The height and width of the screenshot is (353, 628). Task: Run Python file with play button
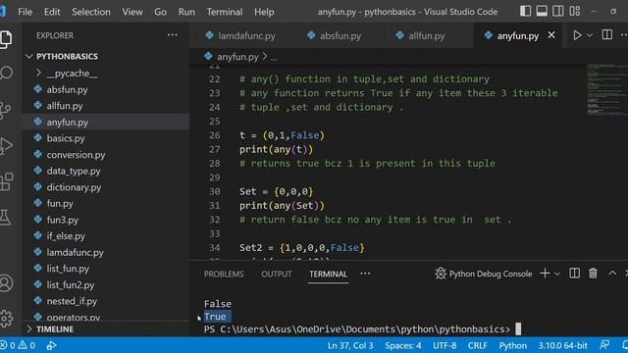click(x=577, y=35)
